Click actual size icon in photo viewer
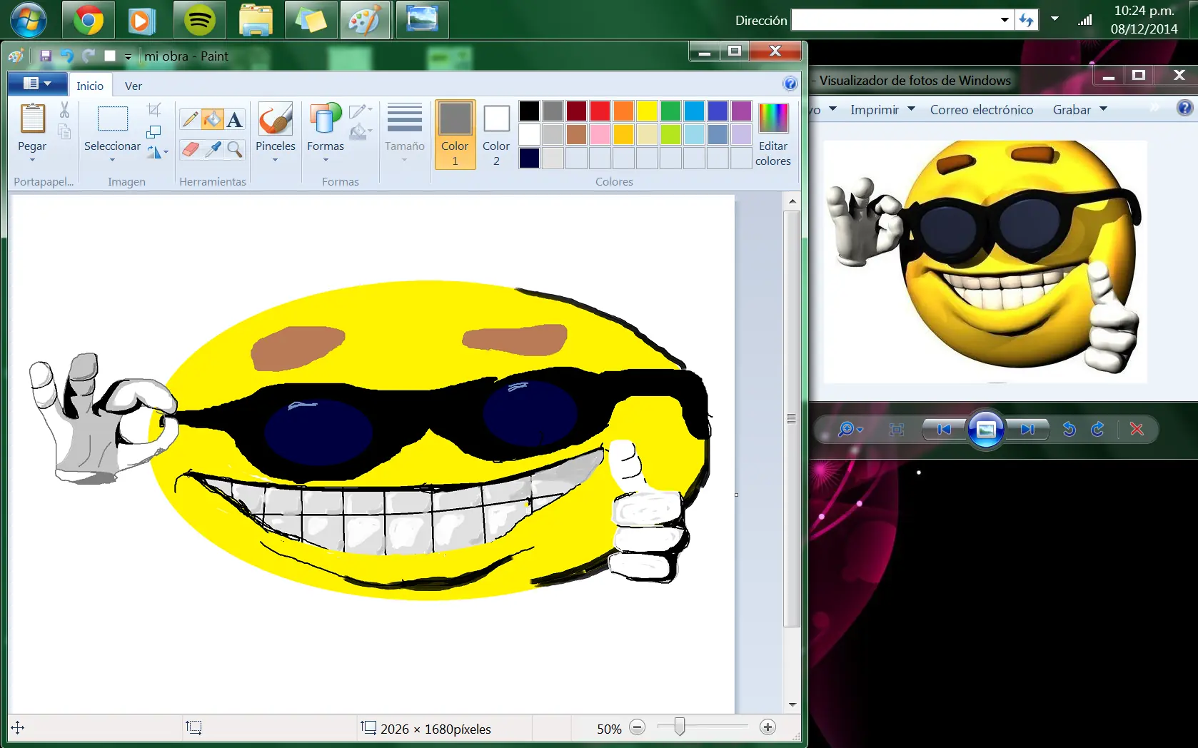Image resolution: width=1198 pixels, height=748 pixels. (897, 429)
